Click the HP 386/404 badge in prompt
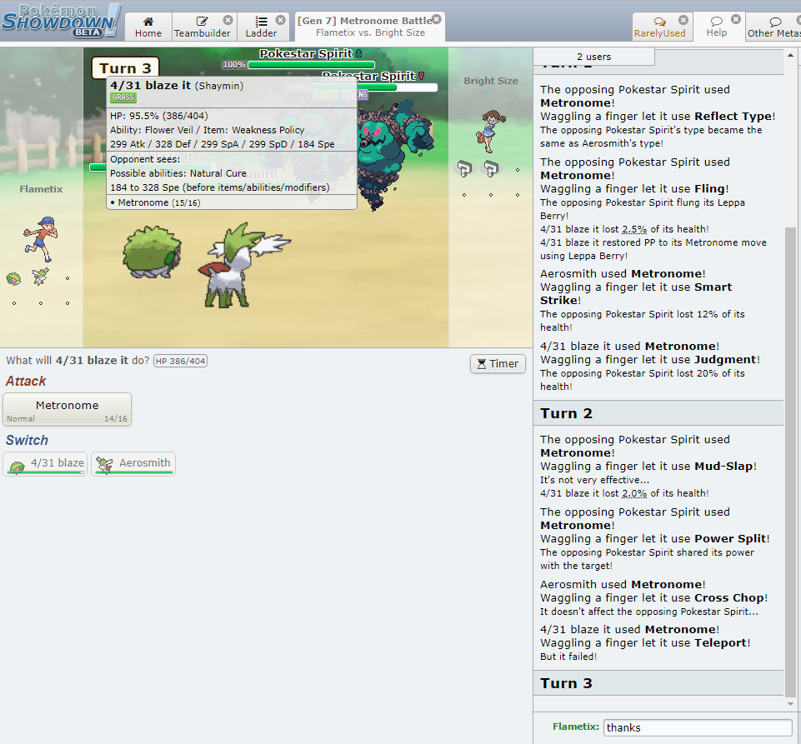This screenshot has width=801, height=744. [x=180, y=361]
